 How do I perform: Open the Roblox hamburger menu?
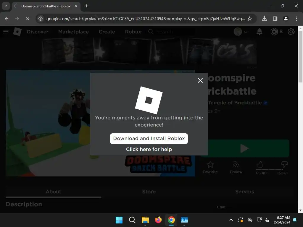tap(6, 31)
